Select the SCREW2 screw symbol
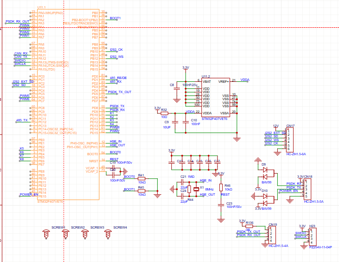Screen dimensions: 339x262 point(66,234)
